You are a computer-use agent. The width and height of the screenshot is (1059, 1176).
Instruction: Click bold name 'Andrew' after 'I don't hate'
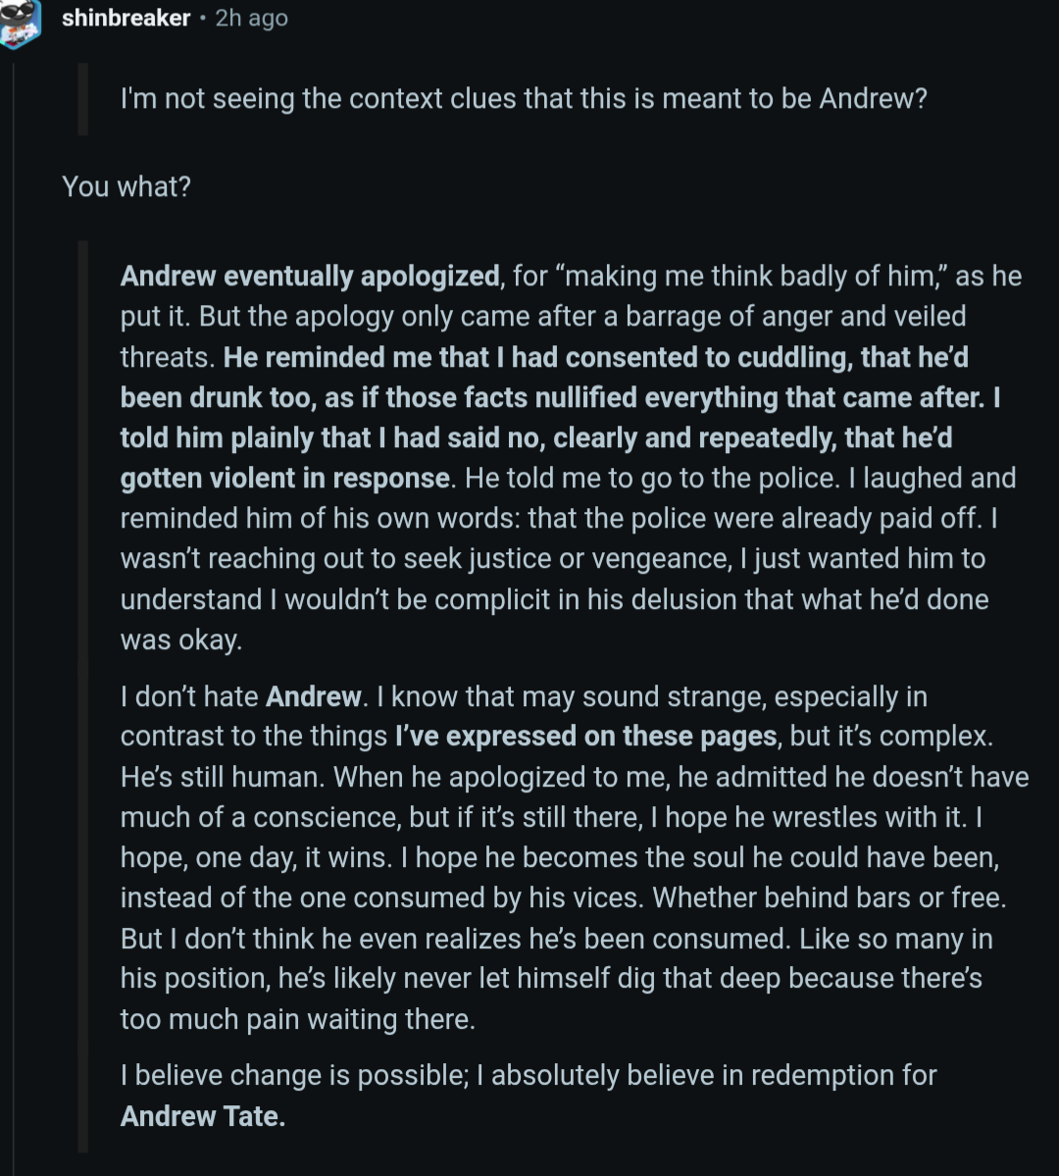(x=314, y=696)
